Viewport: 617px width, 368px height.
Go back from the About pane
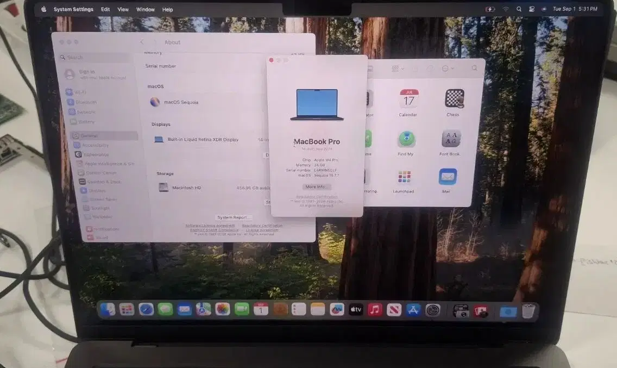[142, 42]
